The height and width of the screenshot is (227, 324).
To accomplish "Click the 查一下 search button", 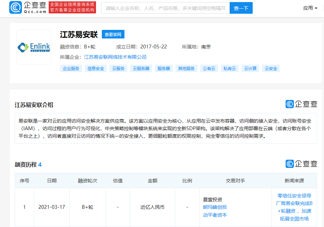I will pos(241,8).
